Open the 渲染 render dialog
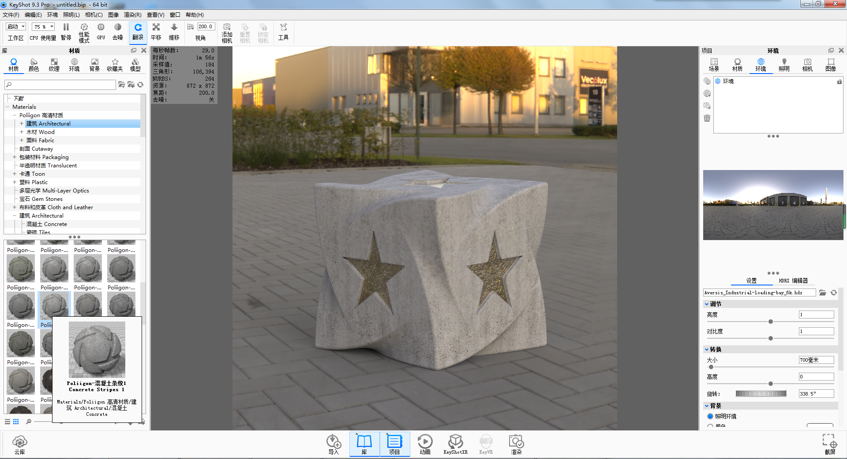 (516, 444)
